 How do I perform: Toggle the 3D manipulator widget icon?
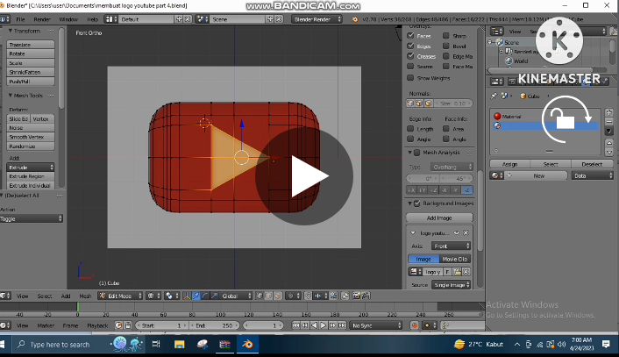[x=187, y=296]
